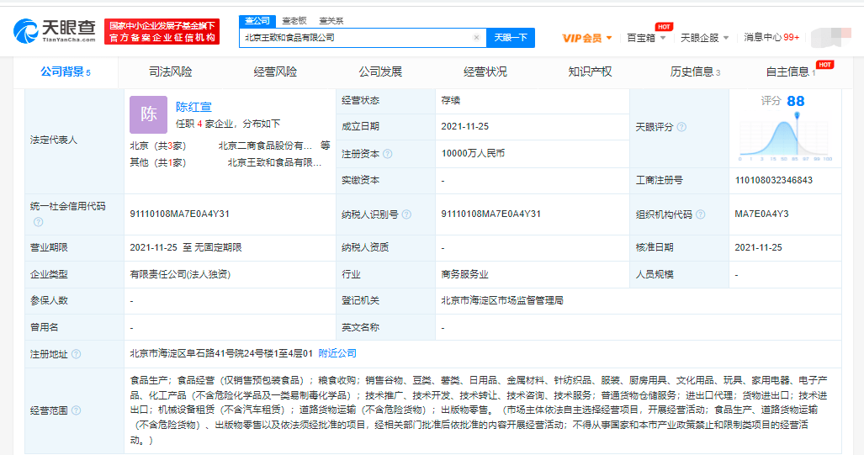Switch to 经营状况 tab
Viewport: 864px width, 455px height.
[485, 71]
